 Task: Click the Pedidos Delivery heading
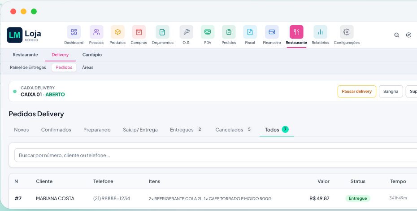36,114
